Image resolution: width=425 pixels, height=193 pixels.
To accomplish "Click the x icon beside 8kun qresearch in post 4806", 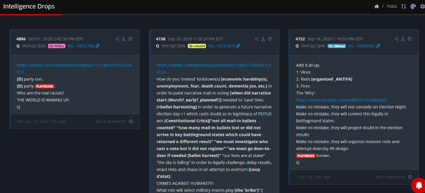I will (131, 121).
